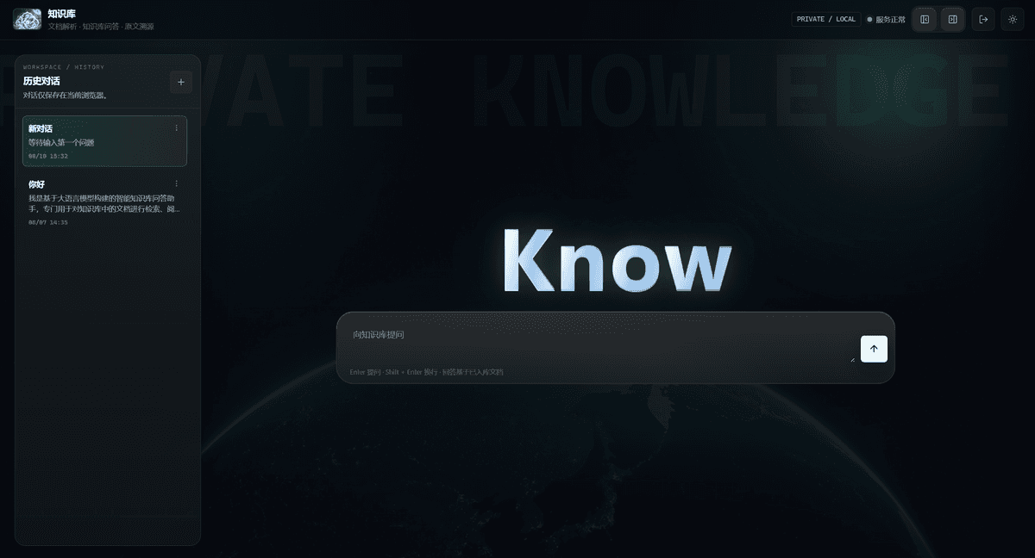Toggle the right sidebar panel icon

pyautogui.click(x=953, y=19)
